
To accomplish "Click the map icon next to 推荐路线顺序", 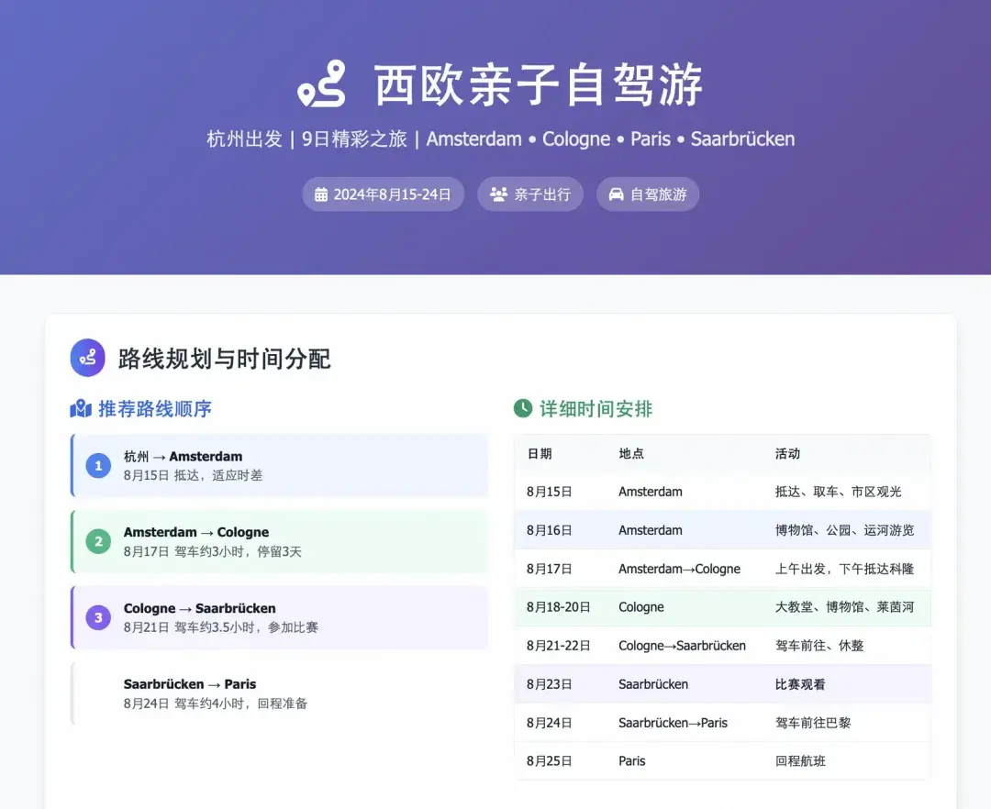I will tap(81, 408).
